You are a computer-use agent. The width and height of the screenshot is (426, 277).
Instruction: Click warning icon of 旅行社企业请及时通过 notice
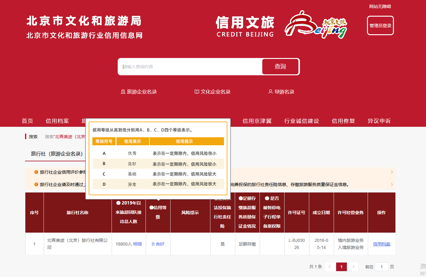point(36,184)
